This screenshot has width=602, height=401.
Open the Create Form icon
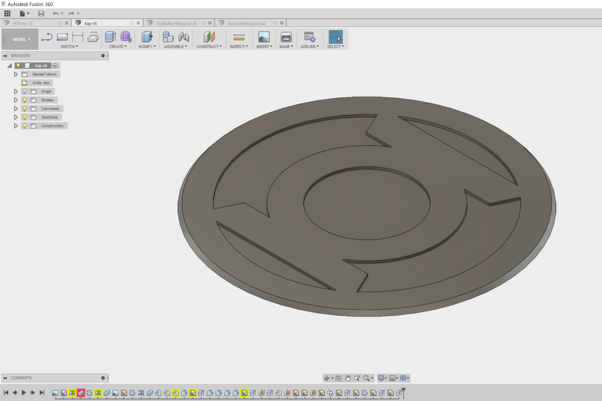click(x=126, y=37)
